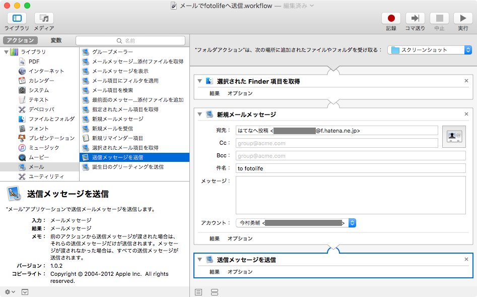Show オプション for Finder 項目 action
This screenshot has height=297, width=477.
coord(240,93)
